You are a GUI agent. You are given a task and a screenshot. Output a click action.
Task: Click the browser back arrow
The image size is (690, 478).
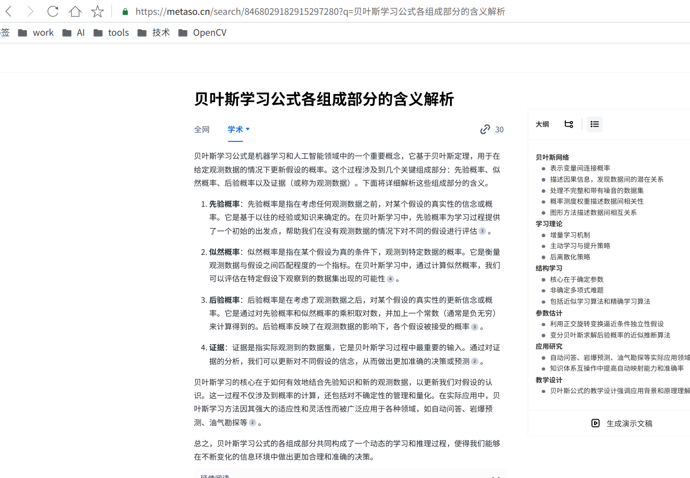9,11
